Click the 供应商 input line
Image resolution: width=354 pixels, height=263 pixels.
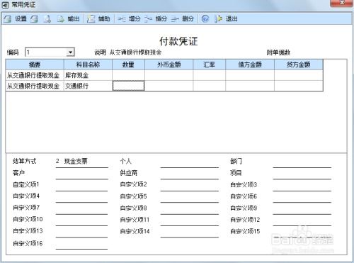(190, 174)
